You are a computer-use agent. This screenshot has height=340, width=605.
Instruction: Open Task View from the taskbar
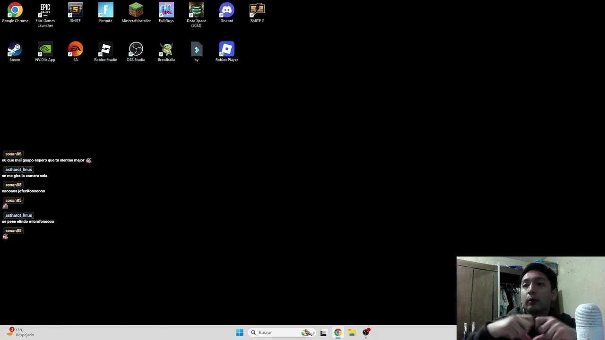323,332
